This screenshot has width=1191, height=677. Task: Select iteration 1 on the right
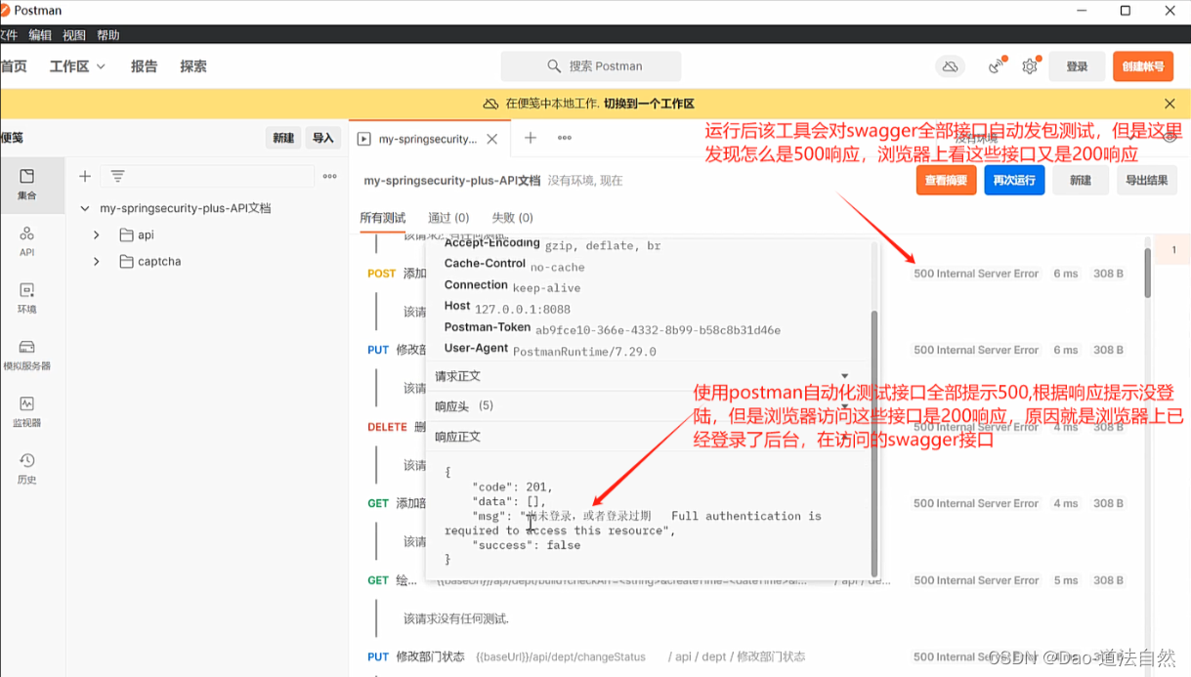click(x=1173, y=250)
